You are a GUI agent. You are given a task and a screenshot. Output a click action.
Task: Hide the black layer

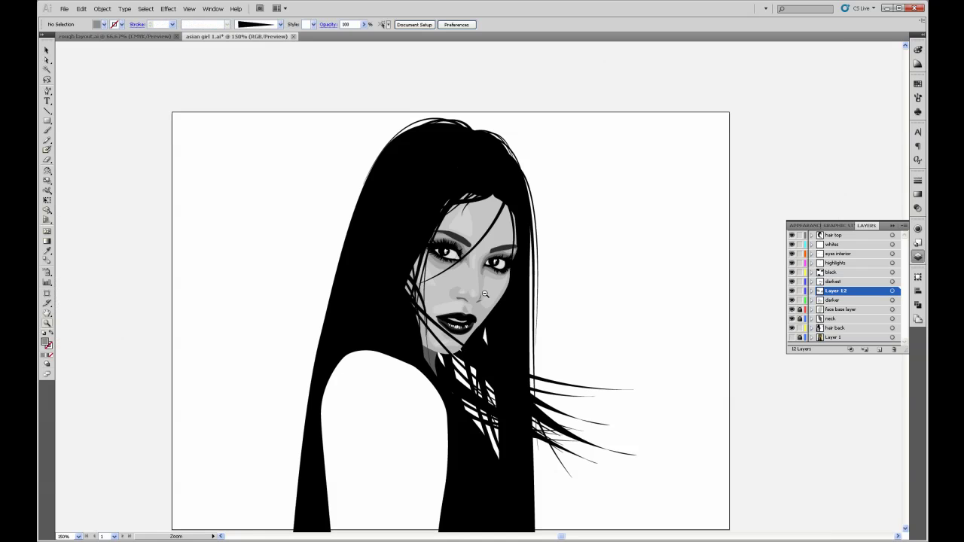click(792, 272)
